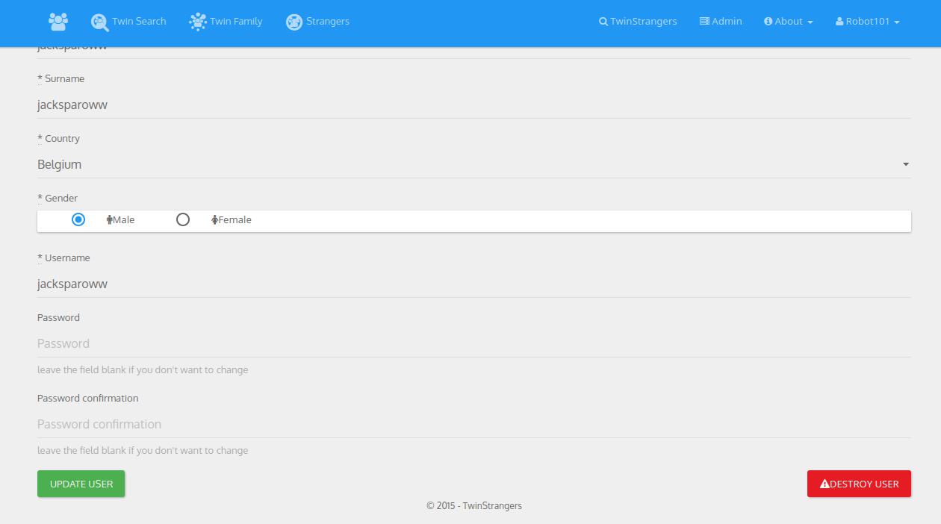Click the Destroy User button
Image resolution: width=941 pixels, height=524 pixels.
point(859,484)
